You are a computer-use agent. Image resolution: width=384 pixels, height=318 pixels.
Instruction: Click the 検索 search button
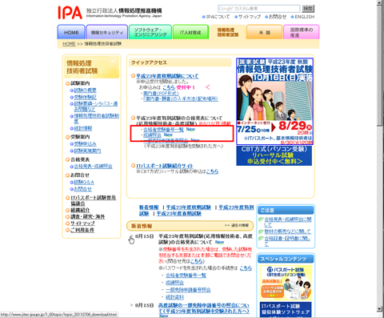point(308,9)
